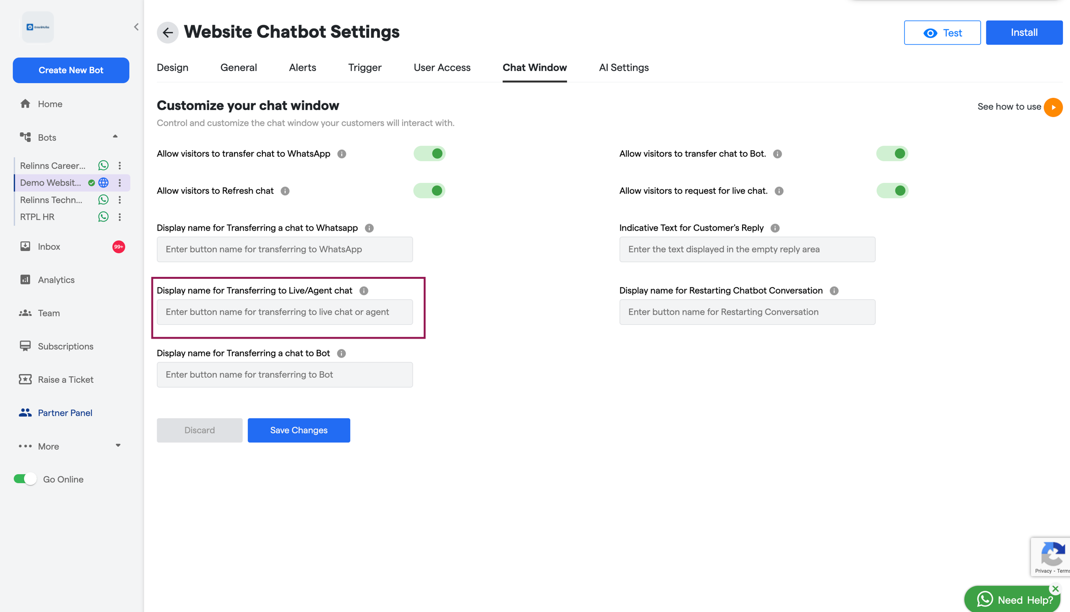Play the See how to use video

(x=1053, y=107)
